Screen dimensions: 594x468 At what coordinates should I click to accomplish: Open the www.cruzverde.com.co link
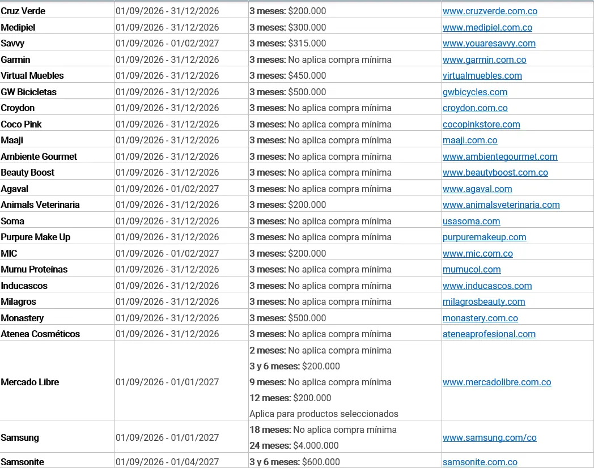tap(490, 11)
